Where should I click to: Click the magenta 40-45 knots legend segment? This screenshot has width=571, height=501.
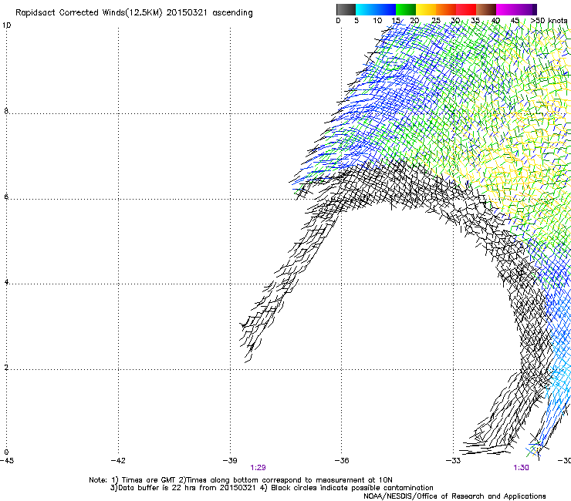click(506, 9)
